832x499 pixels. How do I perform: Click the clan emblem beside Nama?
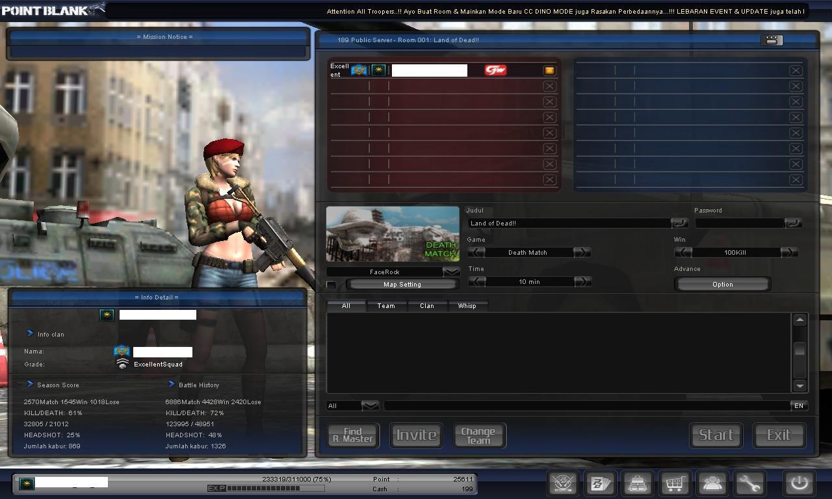[x=122, y=352]
